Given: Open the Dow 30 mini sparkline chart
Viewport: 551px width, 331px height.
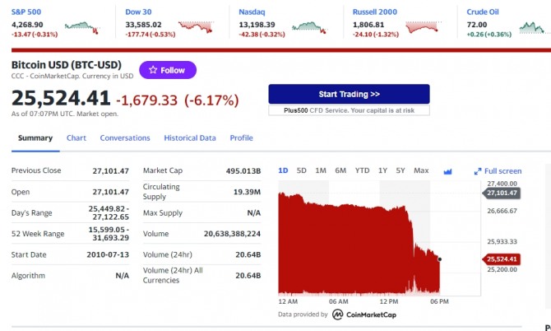Looking at the screenshot, I should (196, 27).
